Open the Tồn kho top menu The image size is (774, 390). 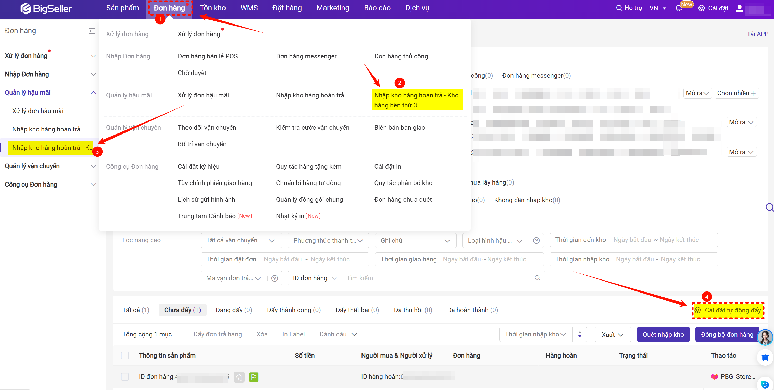coord(213,8)
